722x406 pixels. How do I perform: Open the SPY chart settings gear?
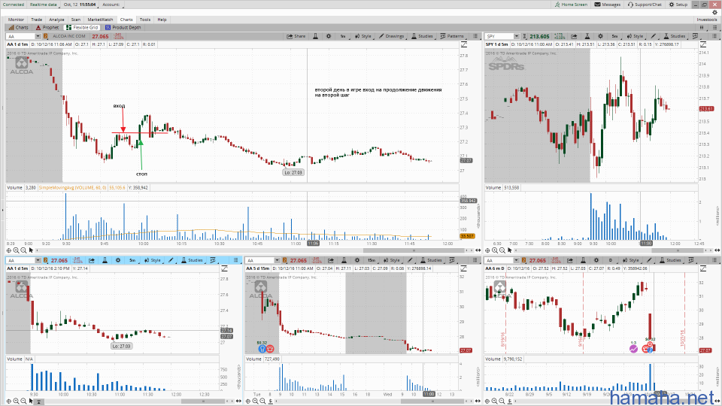[600, 36]
